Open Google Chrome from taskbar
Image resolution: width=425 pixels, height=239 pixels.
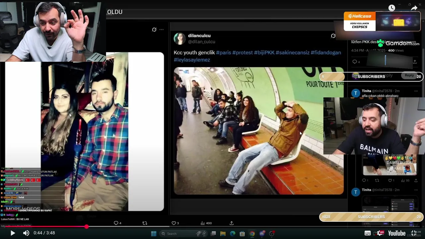pos(252,233)
